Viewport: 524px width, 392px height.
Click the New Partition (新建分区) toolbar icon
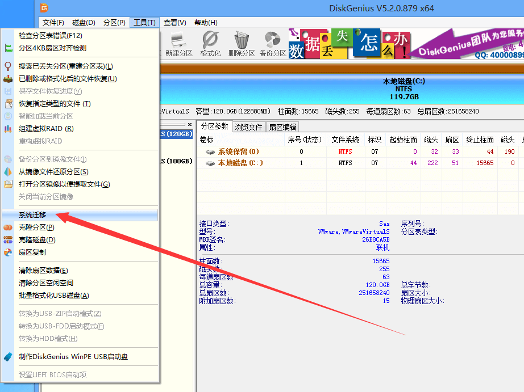point(178,40)
